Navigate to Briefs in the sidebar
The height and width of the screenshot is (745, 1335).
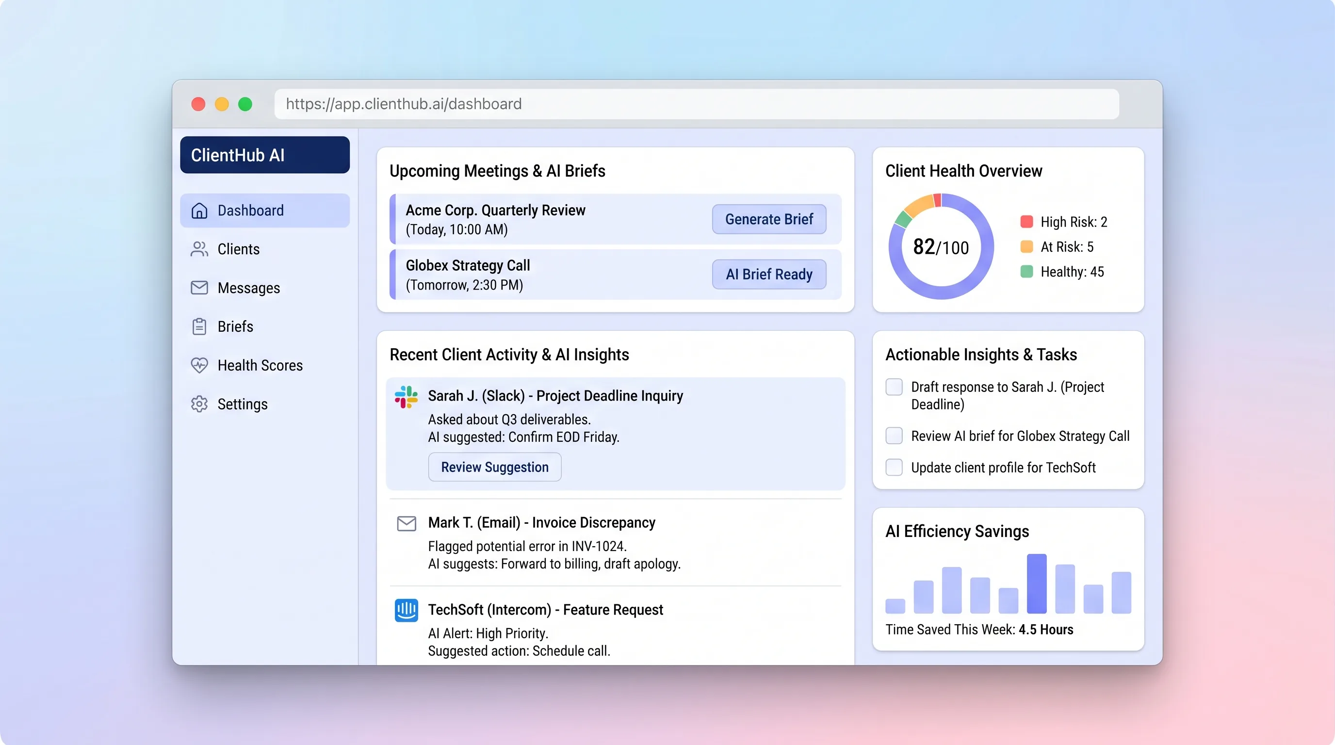[265, 326]
